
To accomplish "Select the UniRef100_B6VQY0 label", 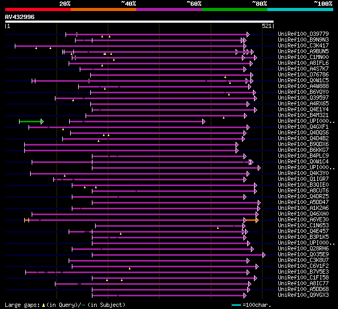I will click(x=303, y=92).
